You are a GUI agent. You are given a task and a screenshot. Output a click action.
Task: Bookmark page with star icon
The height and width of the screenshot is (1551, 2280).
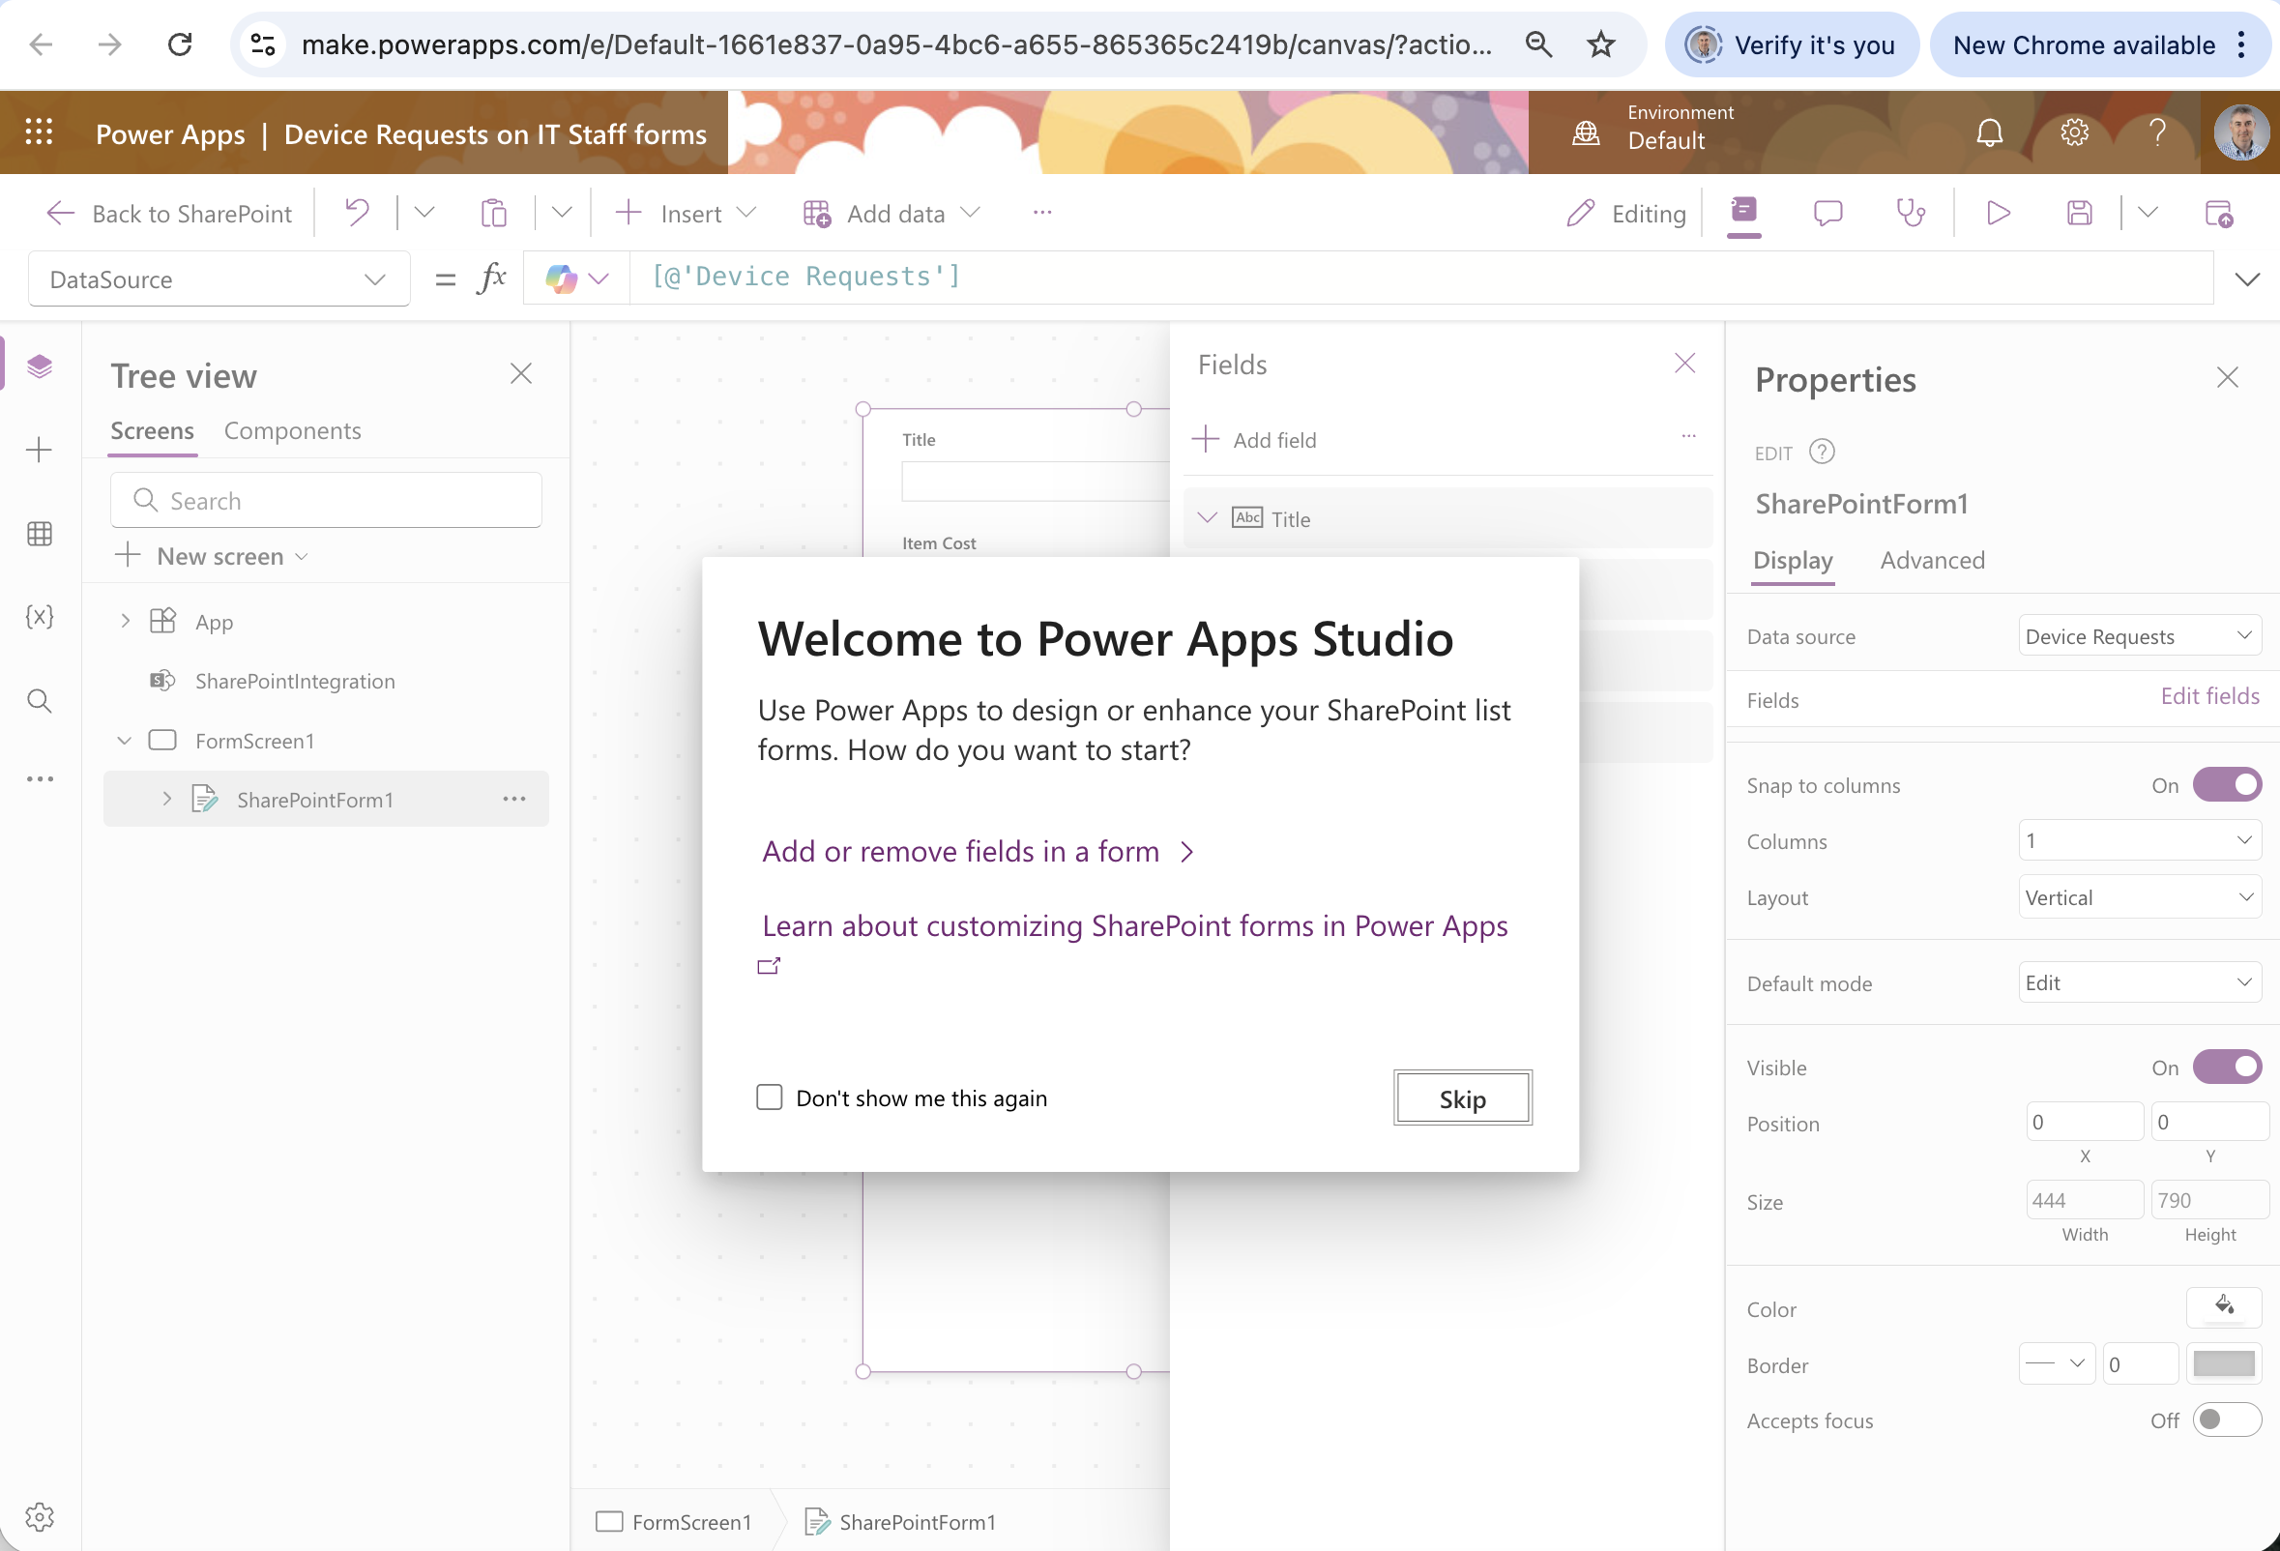point(1601,44)
